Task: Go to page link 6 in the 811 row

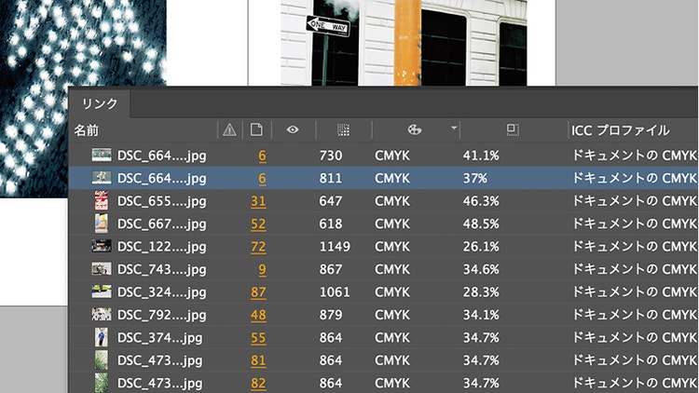Action: [x=262, y=178]
